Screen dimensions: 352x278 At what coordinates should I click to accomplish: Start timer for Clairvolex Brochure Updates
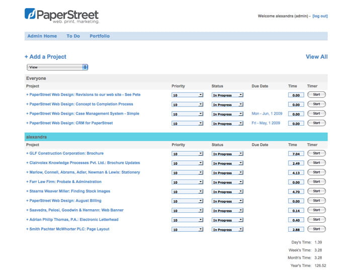(316, 163)
